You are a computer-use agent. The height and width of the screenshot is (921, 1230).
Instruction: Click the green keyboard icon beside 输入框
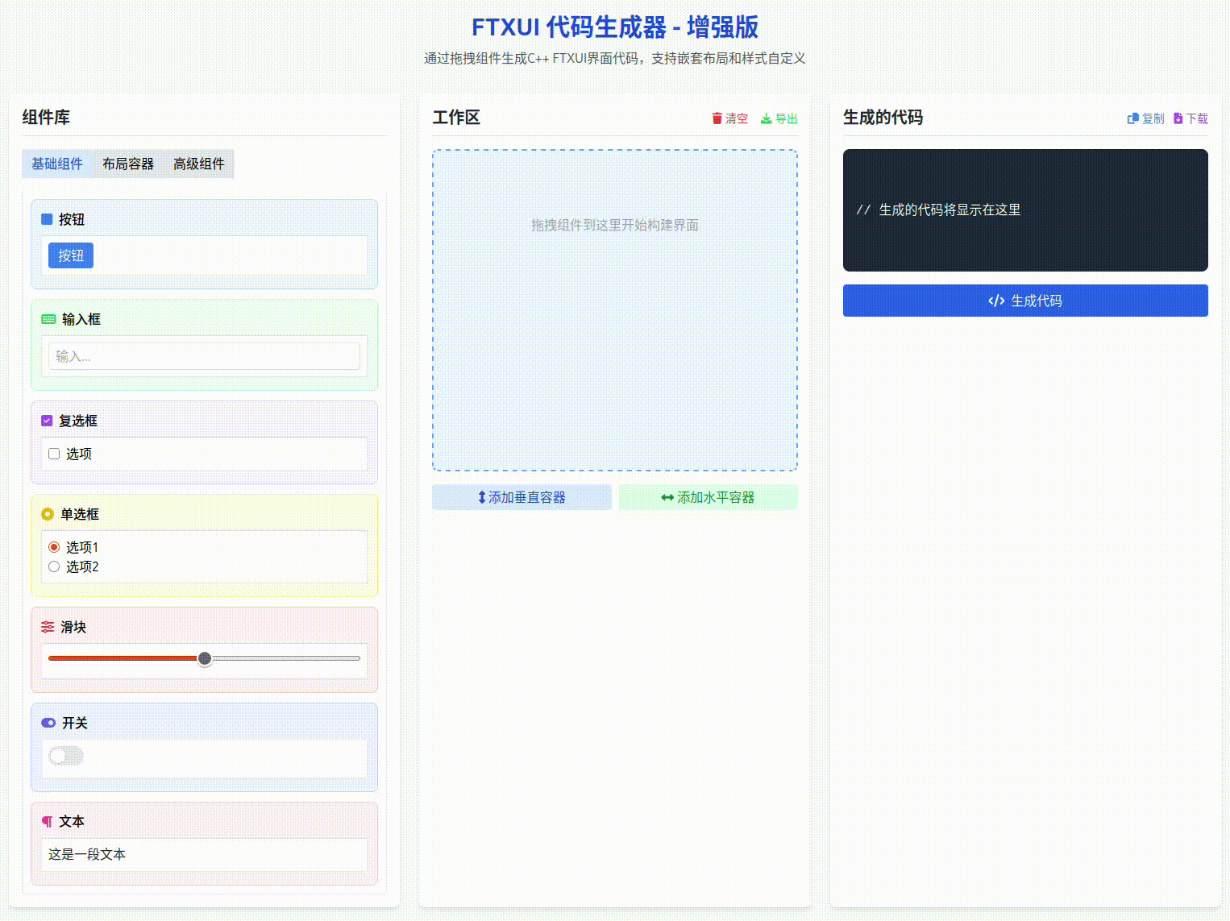point(48,319)
